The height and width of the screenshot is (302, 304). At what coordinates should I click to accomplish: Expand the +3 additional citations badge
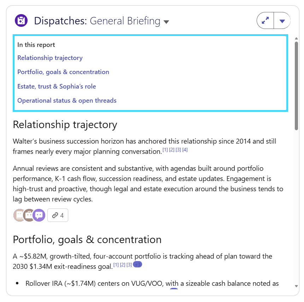tap(138, 265)
